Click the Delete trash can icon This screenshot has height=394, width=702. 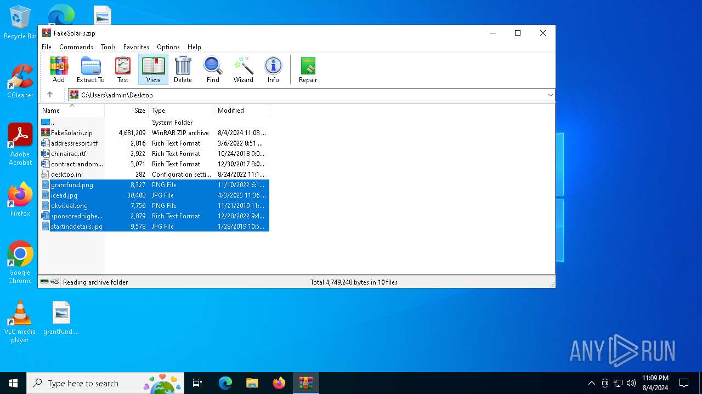click(x=183, y=69)
